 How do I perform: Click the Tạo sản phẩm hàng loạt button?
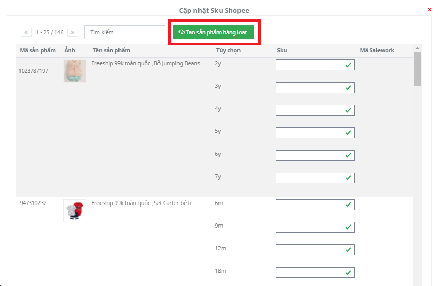[x=213, y=32]
